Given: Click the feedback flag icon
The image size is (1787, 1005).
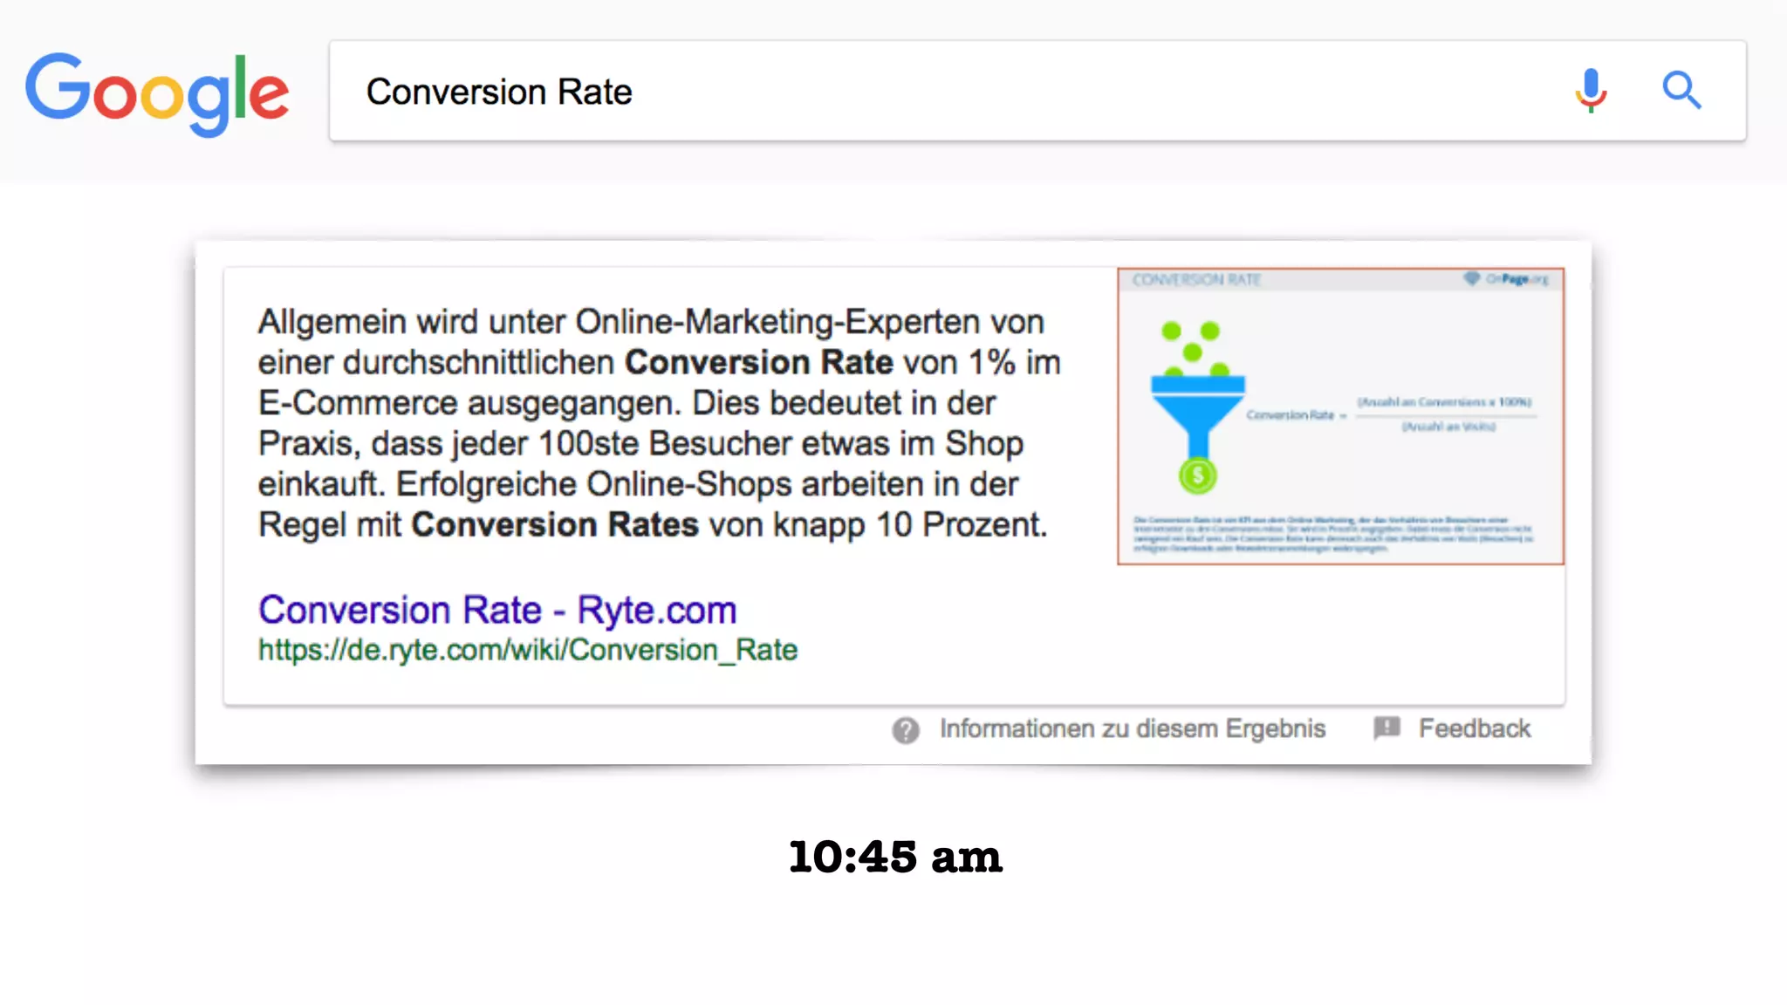Looking at the screenshot, I should tap(1386, 728).
